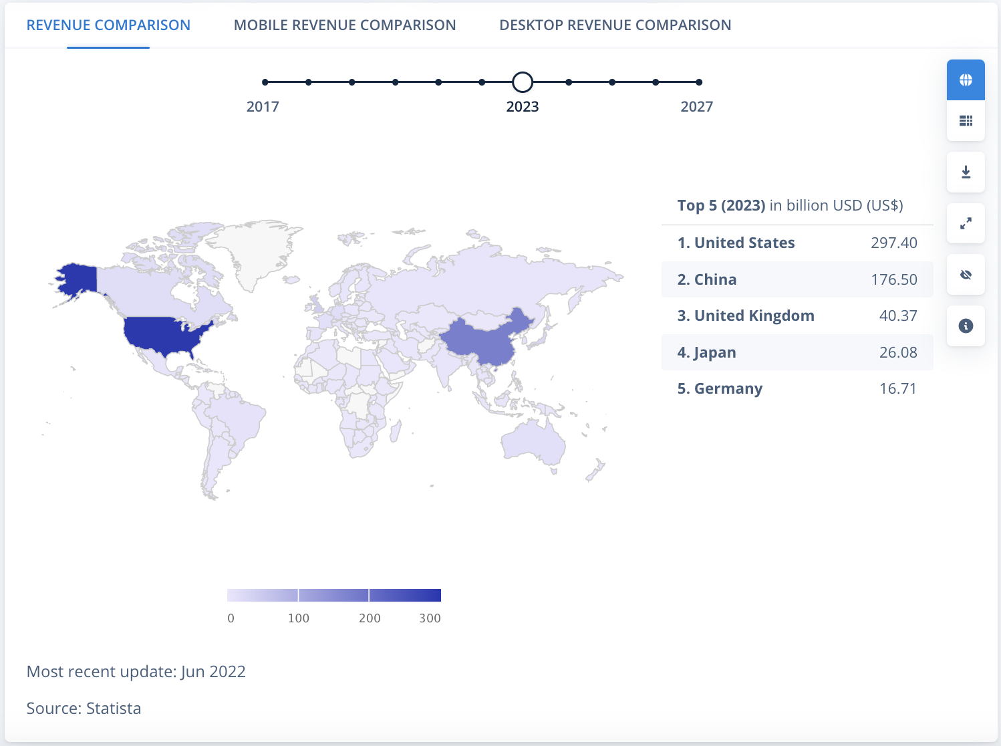Select the Revenue Comparison tab

click(x=108, y=25)
